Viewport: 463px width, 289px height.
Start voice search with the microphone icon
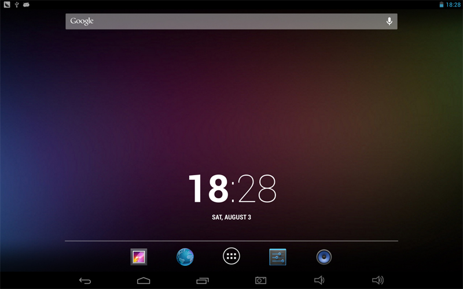389,21
